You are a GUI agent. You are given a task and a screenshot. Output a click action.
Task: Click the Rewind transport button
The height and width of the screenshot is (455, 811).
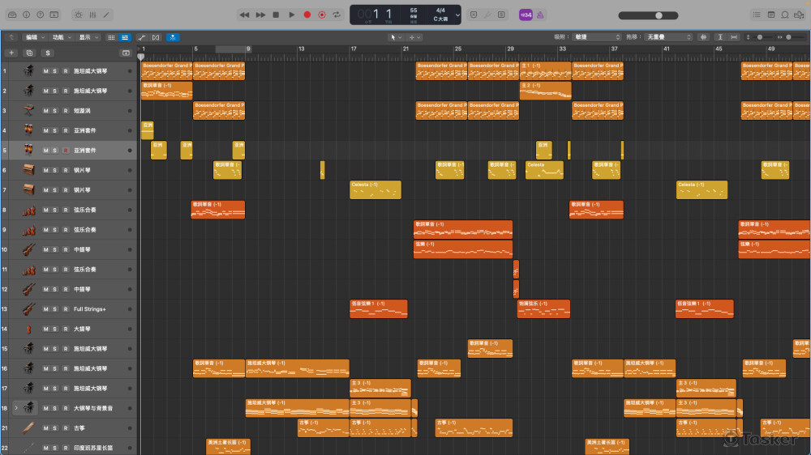pyautogui.click(x=245, y=15)
